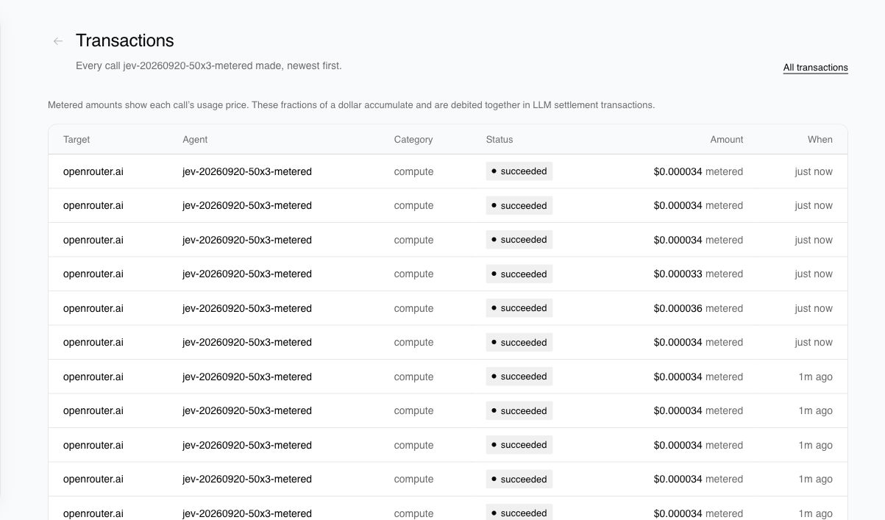Open the All transactions link
The width and height of the screenshot is (885, 520).
[815, 68]
